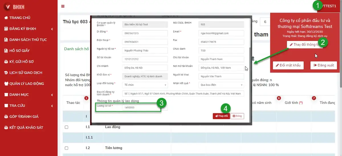Click the Chủ tài khoản field
This screenshot has height=156, width=342.
(221, 59)
